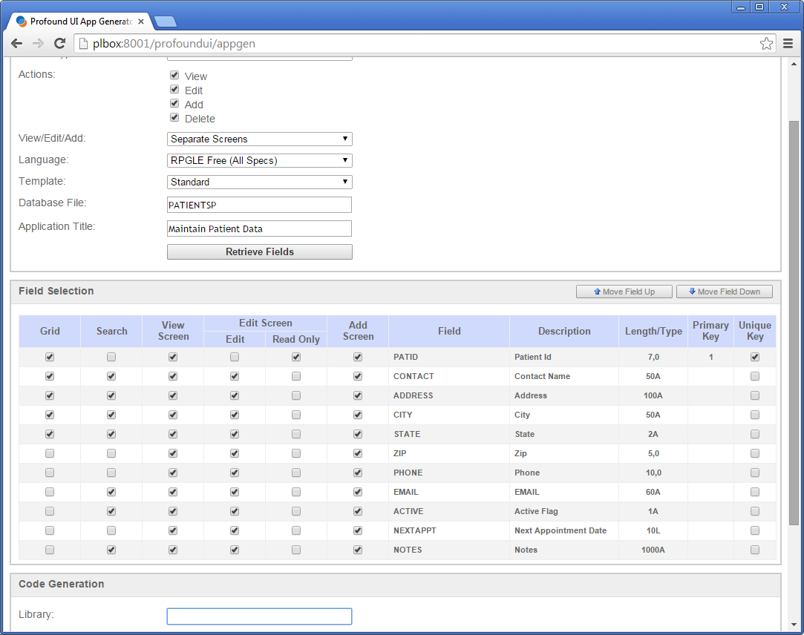This screenshot has width=804, height=635.
Task: Open the Template Standard dropdown
Action: click(259, 182)
